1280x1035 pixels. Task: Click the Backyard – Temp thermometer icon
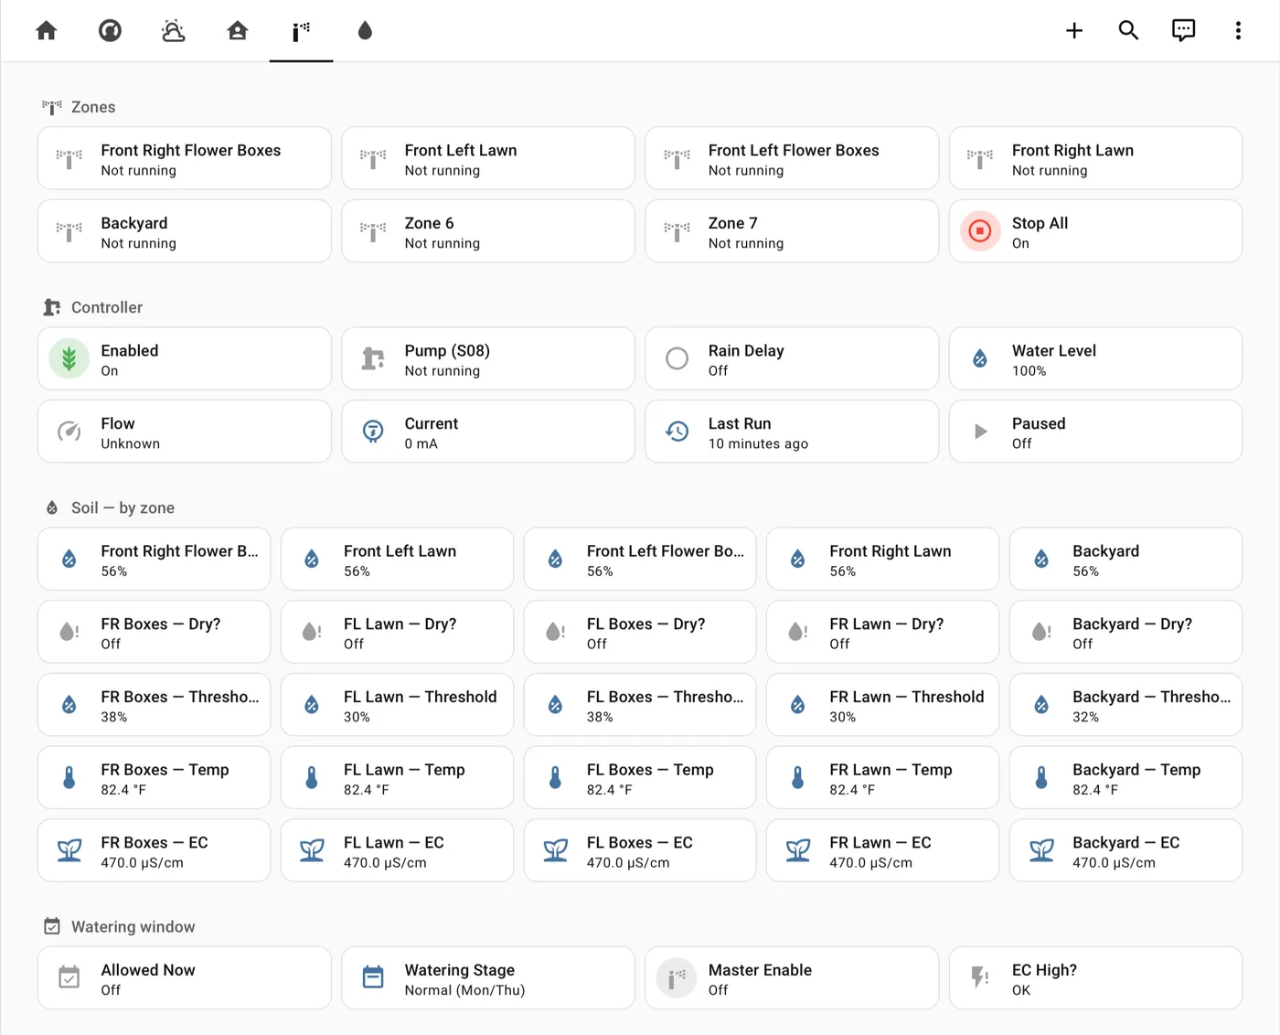click(1041, 778)
